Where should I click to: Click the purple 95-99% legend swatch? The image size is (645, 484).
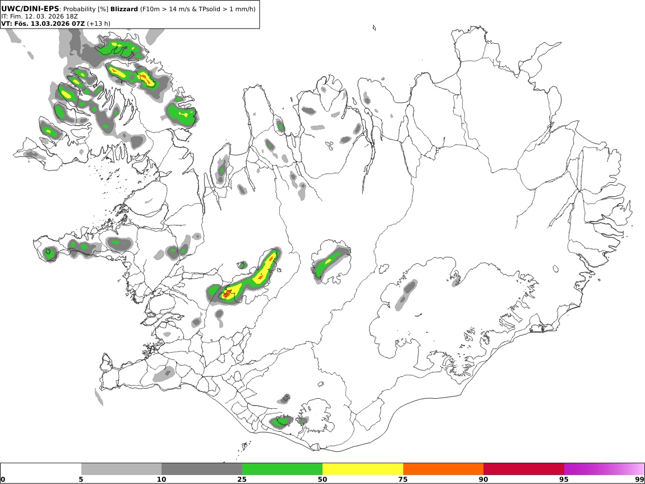click(604, 469)
